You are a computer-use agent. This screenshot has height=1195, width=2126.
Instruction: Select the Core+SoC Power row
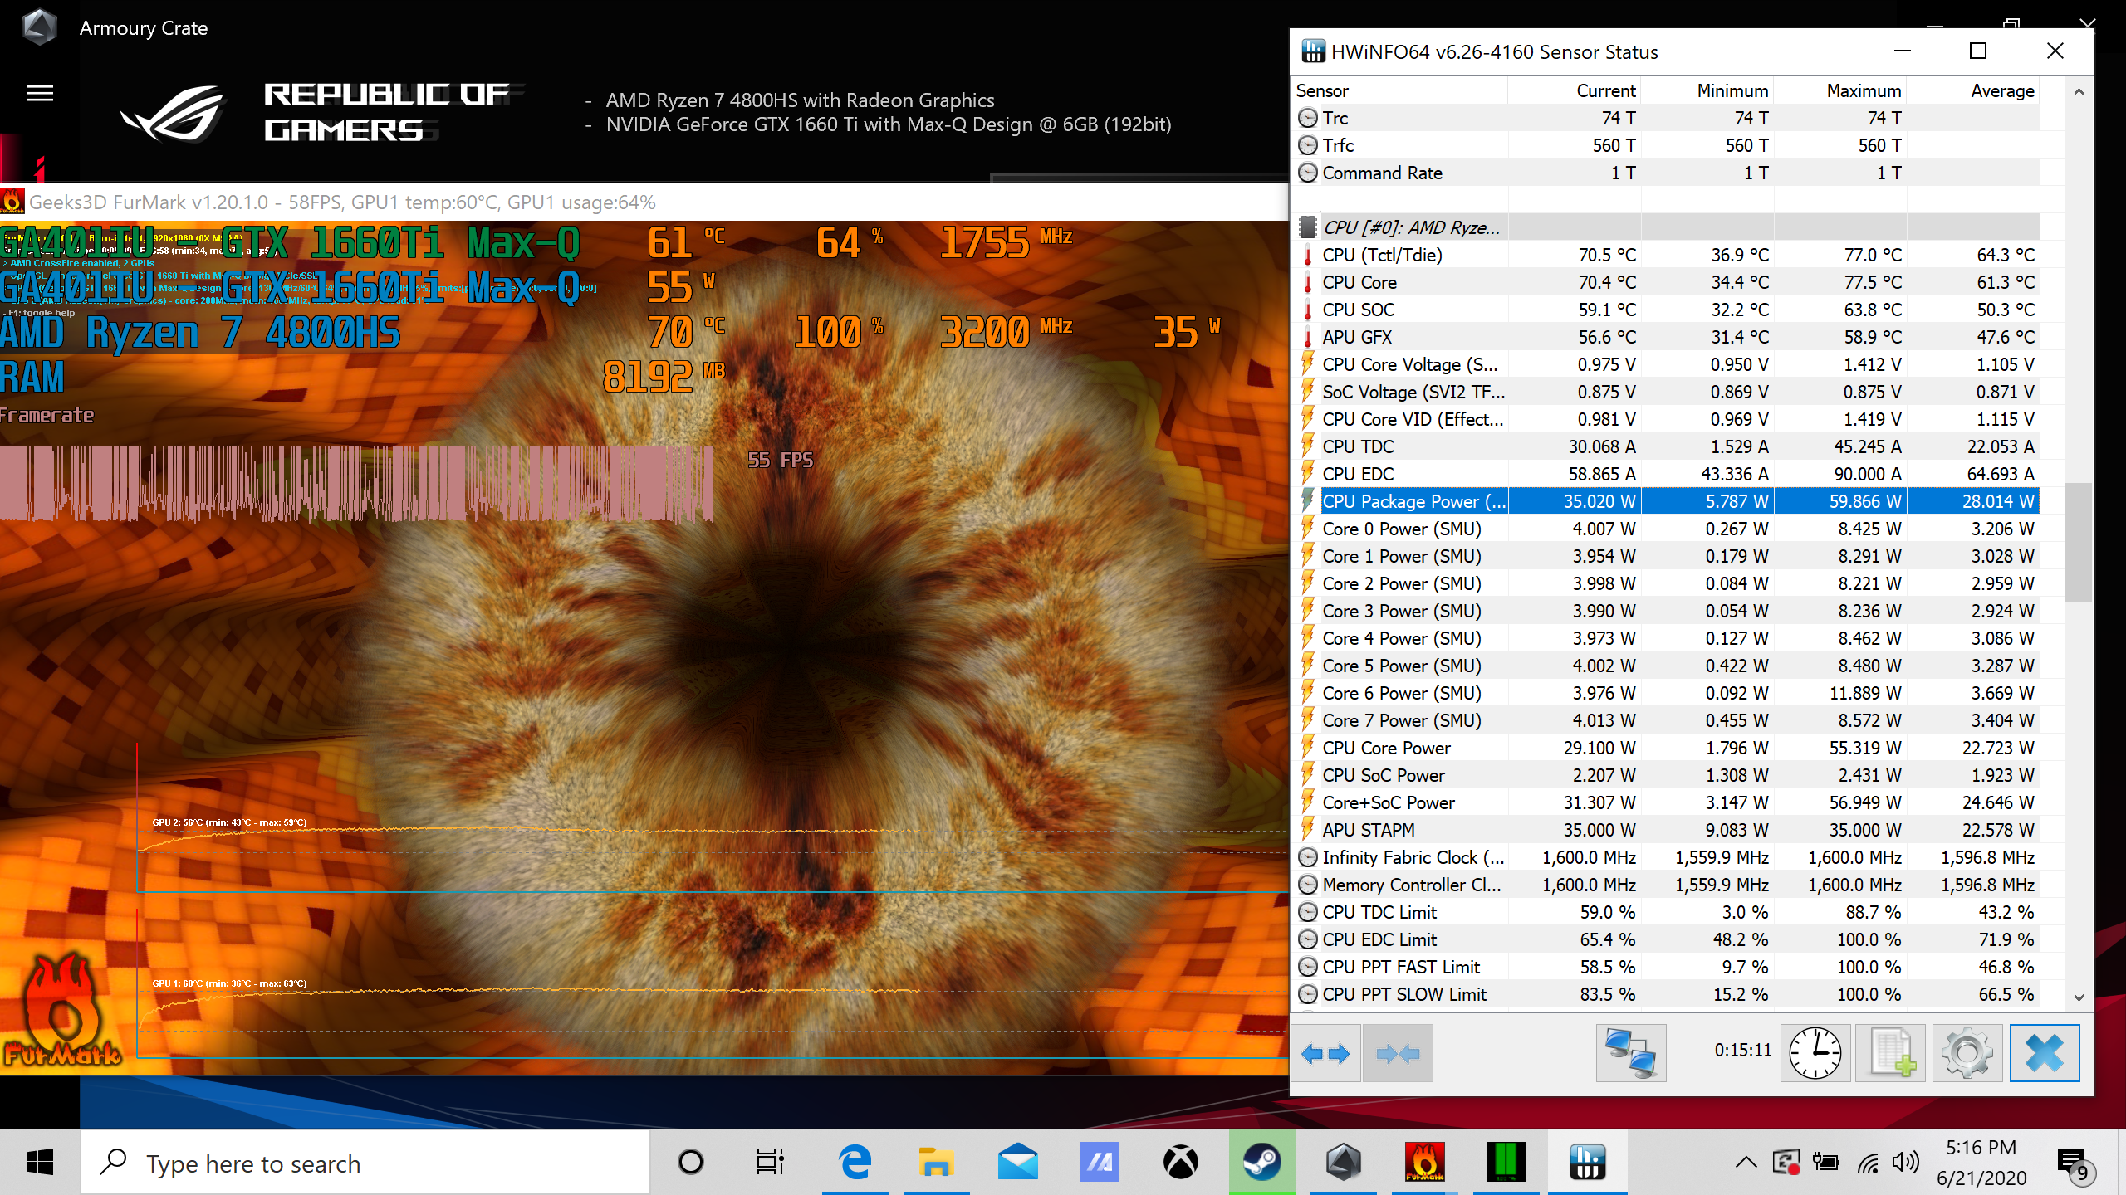(1666, 802)
